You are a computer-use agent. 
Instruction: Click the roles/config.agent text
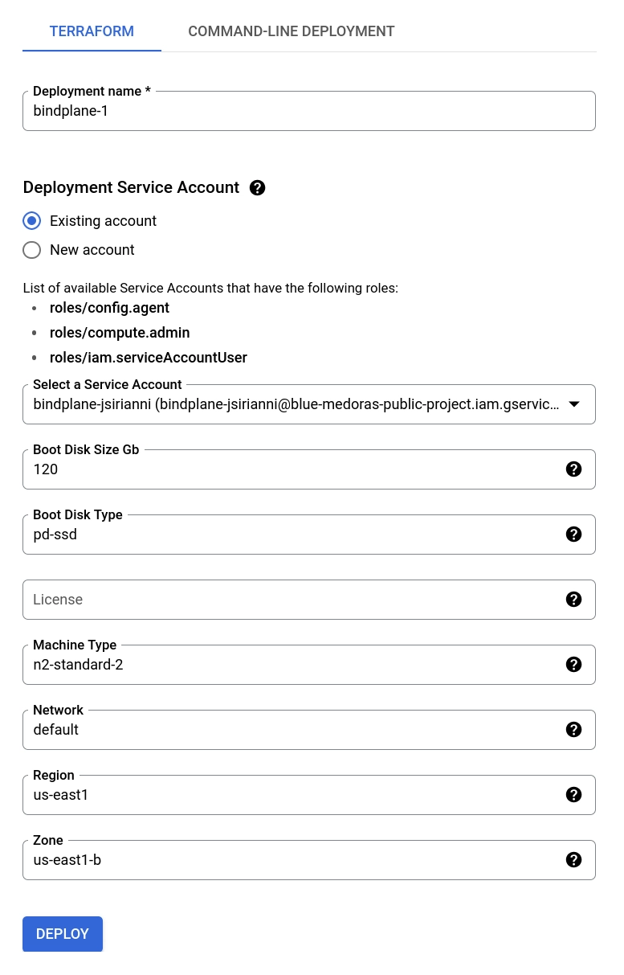coord(109,308)
